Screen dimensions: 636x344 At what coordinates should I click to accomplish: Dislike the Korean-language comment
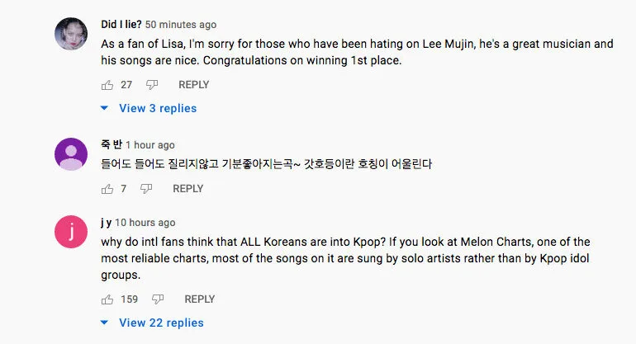146,189
